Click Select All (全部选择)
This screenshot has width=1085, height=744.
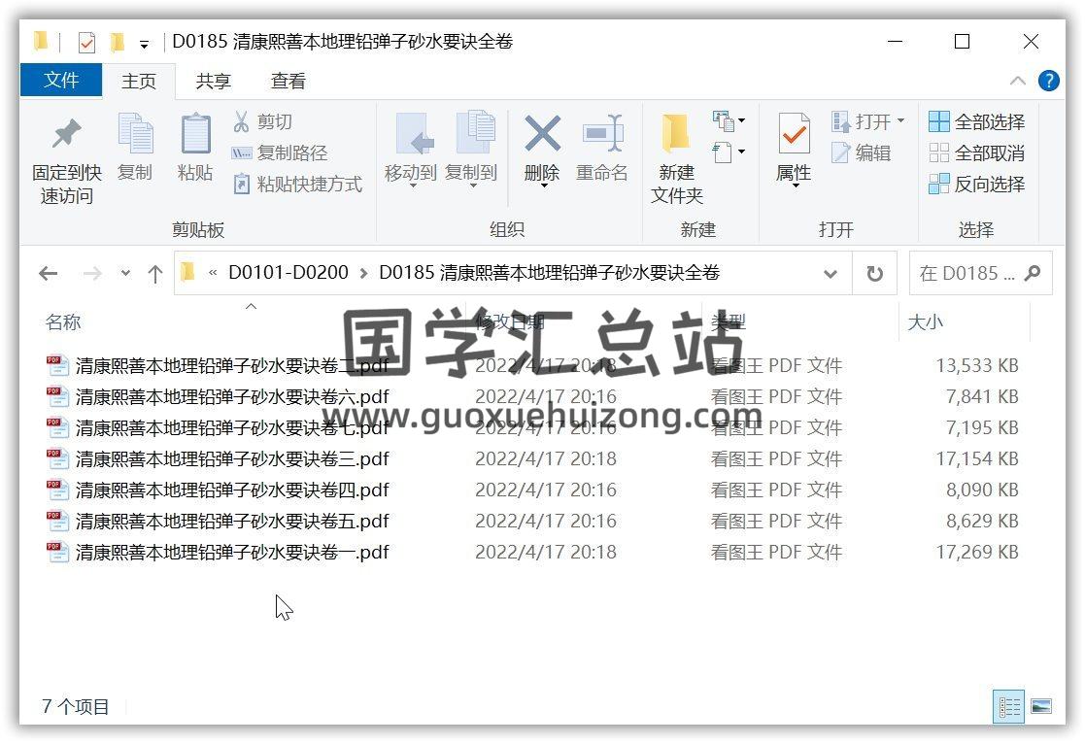[x=976, y=121]
